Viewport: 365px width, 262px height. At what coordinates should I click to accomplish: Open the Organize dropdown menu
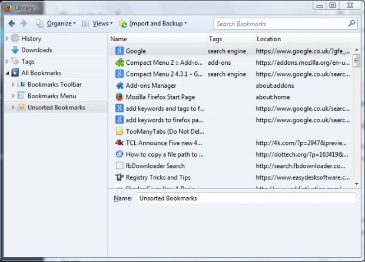[x=61, y=24]
